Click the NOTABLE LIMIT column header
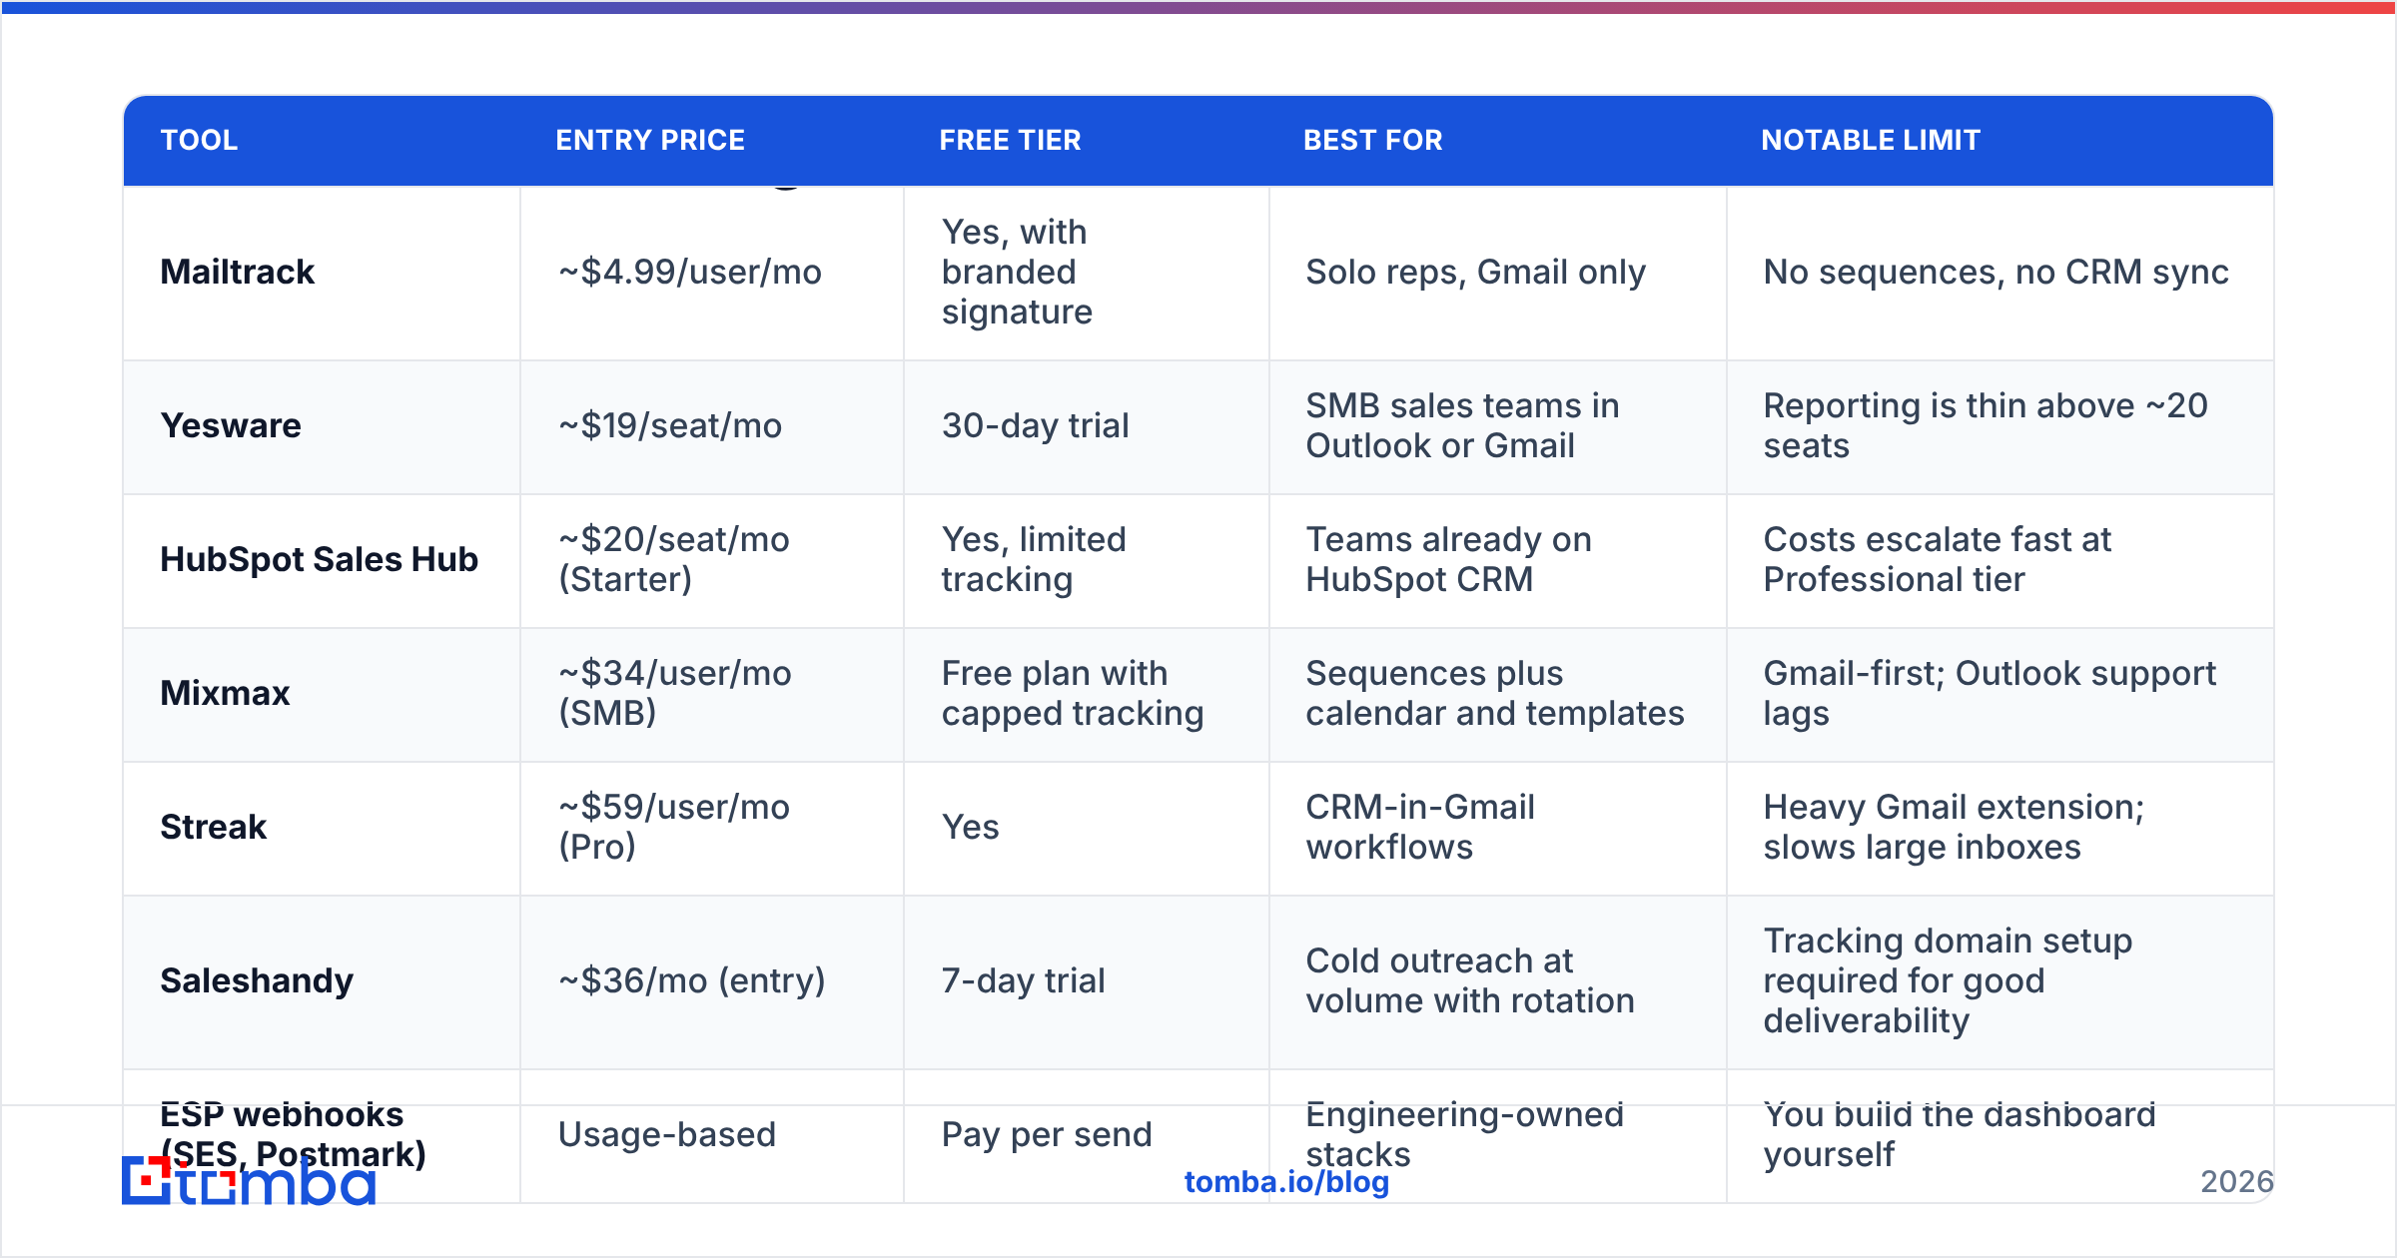Viewport: 2397px width, 1258px height. tap(1871, 140)
